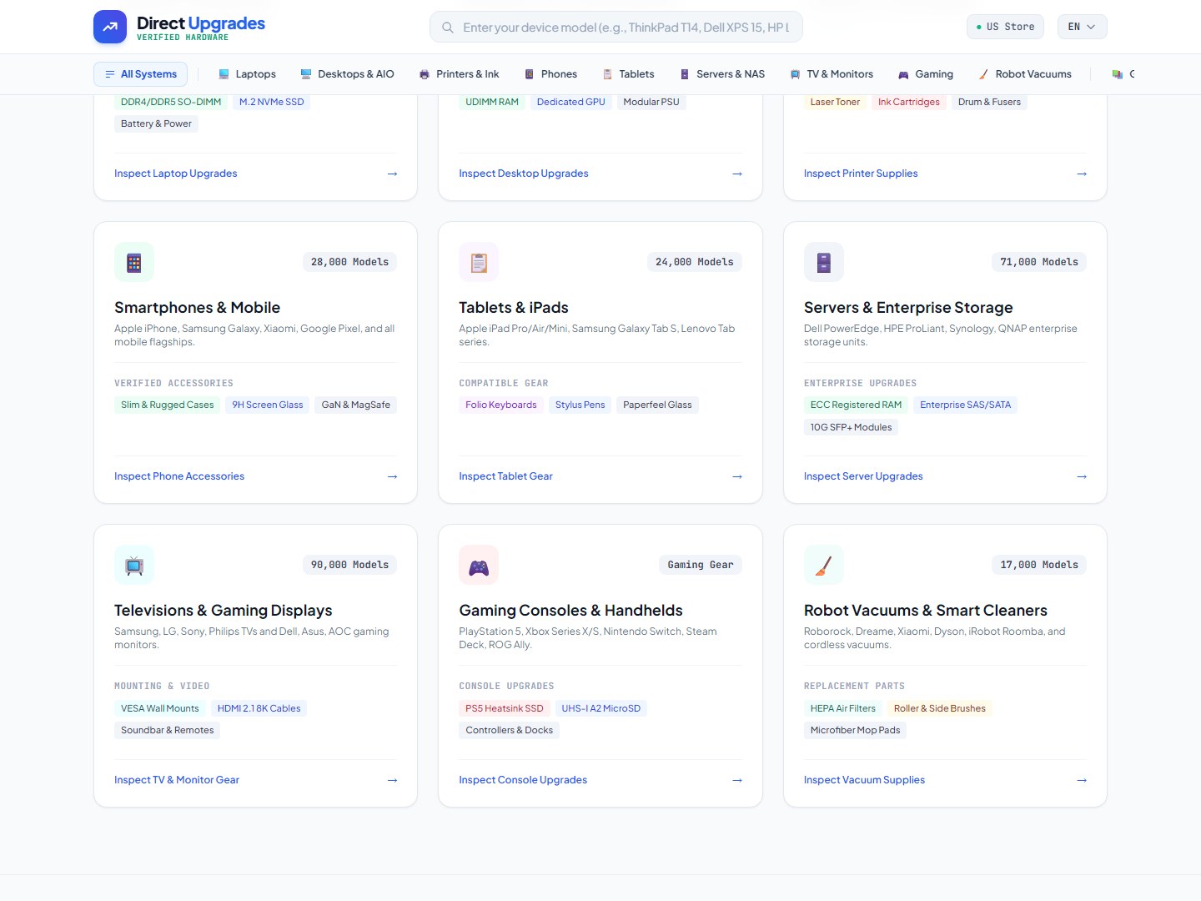Focus the device model search field
Screen dimensions: 1201x901
point(616,27)
